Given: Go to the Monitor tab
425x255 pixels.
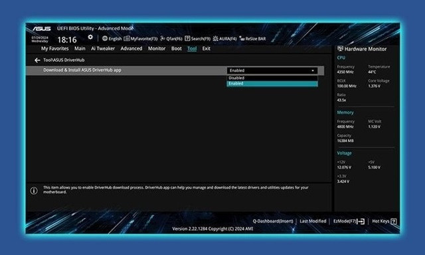Looking at the screenshot, I should [157, 48].
